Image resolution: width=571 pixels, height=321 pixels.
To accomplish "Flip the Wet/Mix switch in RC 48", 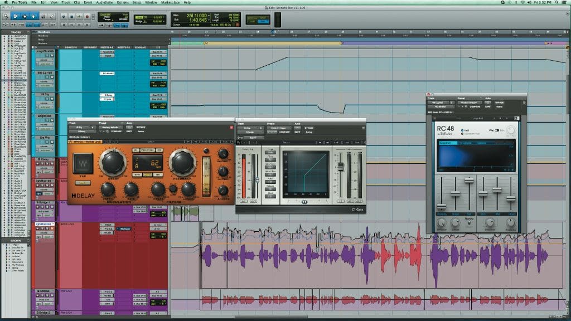I will tap(497, 130).
